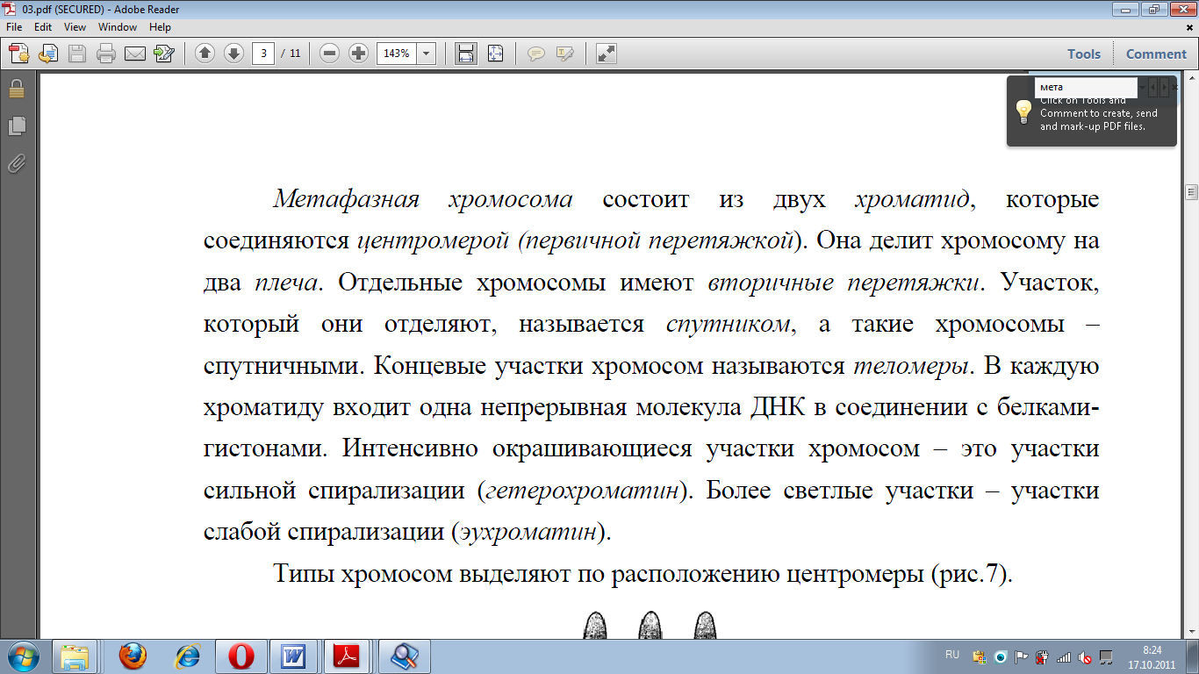
Task: Launch Internet Explorer from the taskbar
Action: pos(188,656)
